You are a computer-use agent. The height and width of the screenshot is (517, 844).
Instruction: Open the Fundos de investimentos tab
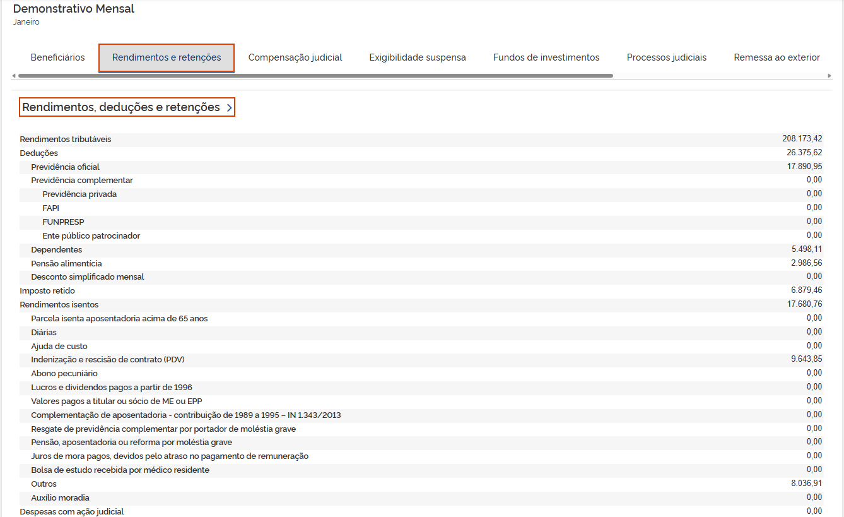coord(546,57)
